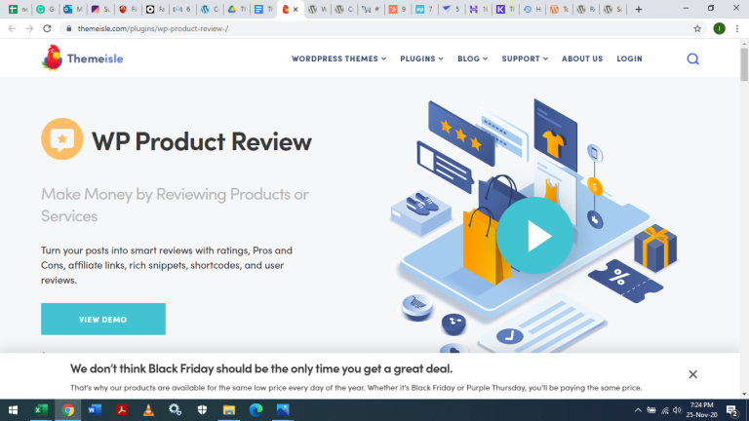The width and height of the screenshot is (749, 421).
Task: Switch to the Outlook mail tab
Action: tap(72, 9)
